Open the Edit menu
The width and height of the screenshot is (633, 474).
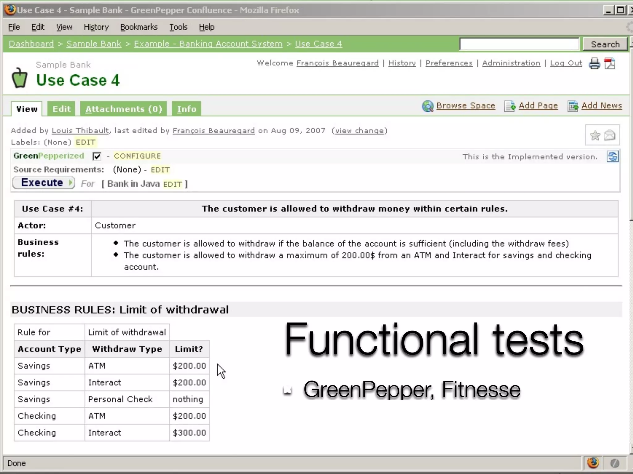38,27
